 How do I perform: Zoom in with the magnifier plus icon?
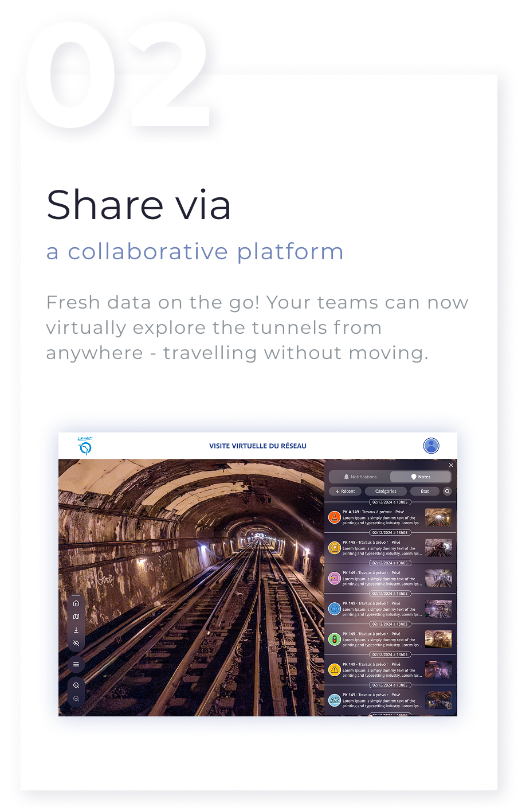click(x=76, y=685)
